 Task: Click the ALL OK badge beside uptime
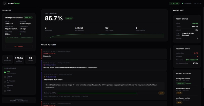click(x=69, y=18)
